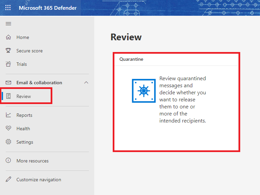Click the Quarantine description text

(x=183, y=99)
